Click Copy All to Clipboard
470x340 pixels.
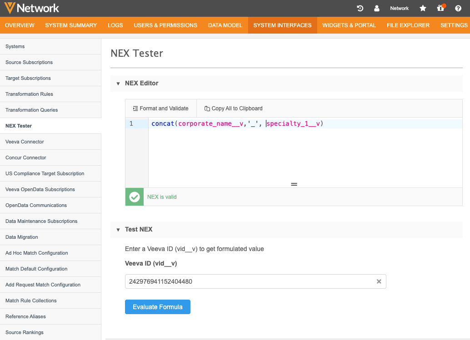coord(233,108)
